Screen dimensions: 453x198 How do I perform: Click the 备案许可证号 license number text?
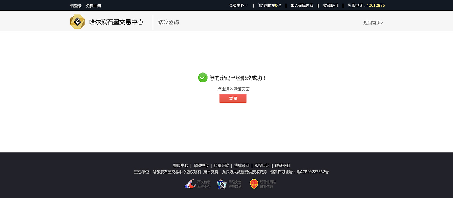click(x=299, y=172)
